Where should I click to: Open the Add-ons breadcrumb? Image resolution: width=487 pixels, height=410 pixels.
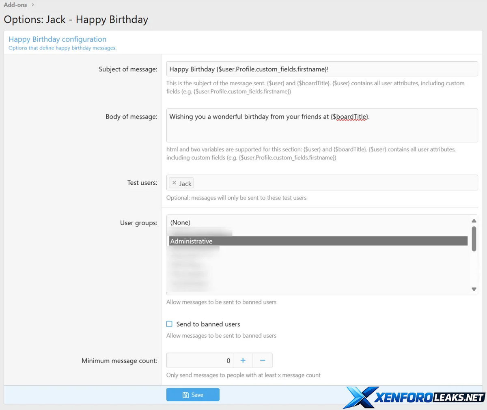pyautogui.click(x=15, y=5)
